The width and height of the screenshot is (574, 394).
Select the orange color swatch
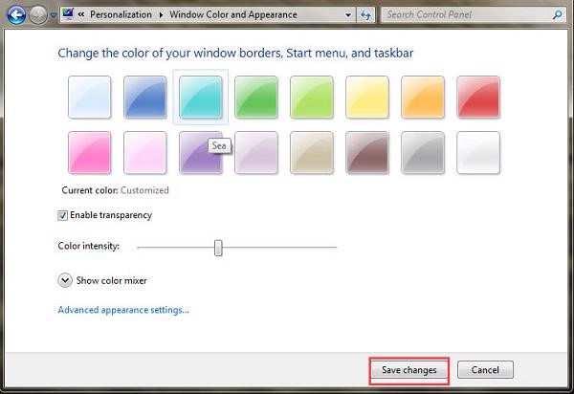click(x=423, y=97)
